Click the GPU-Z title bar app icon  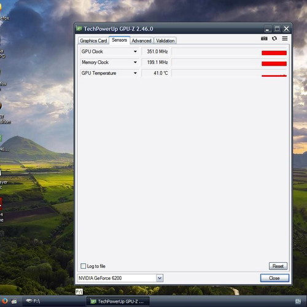(x=79, y=28)
